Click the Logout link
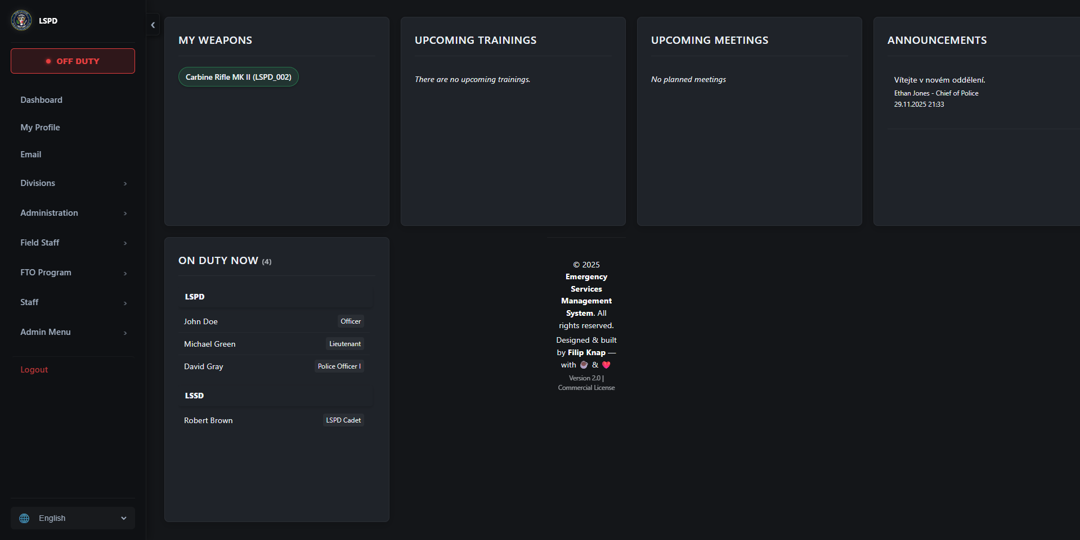Image resolution: width=1080 pixels, height=540 pixels. [34, 370]
